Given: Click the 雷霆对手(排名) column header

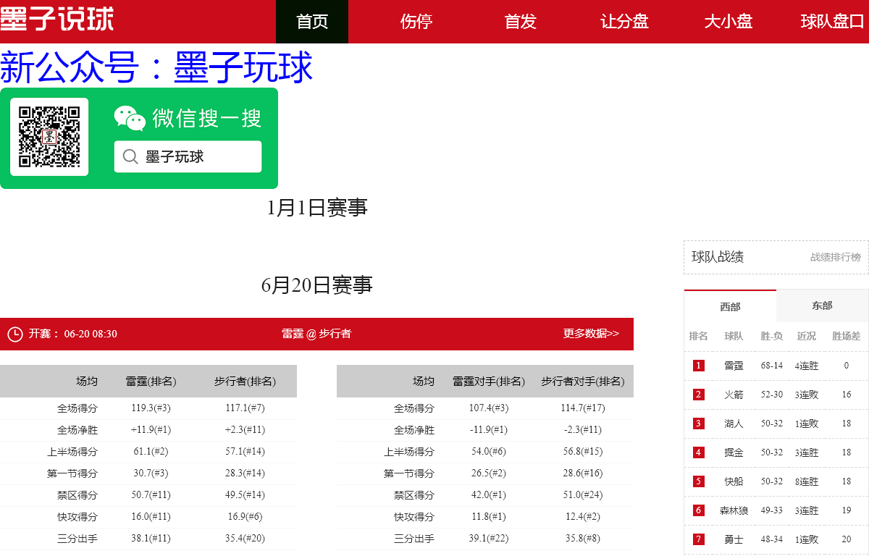Looking at the screenshot, I should pos(489,382).
